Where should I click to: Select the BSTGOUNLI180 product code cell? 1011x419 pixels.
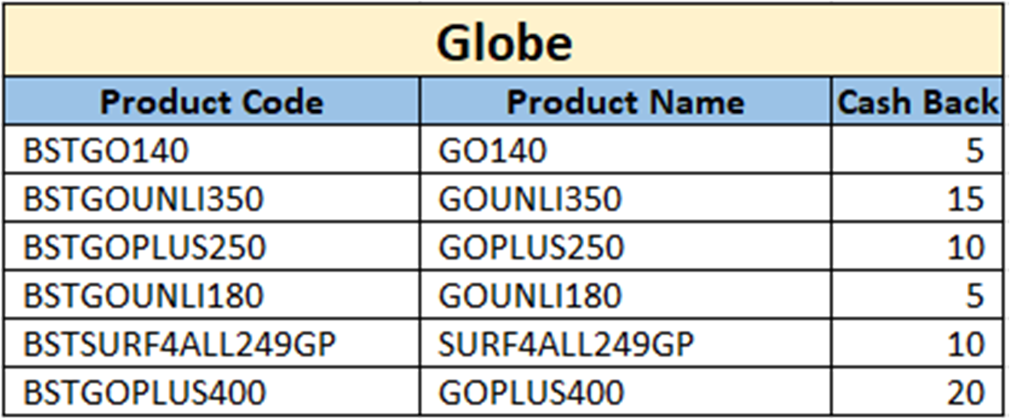coord(143,296)
